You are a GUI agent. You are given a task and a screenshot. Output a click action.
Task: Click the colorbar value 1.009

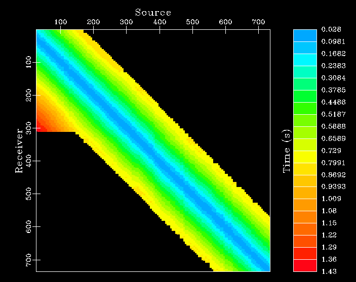(x=331, y=199)
